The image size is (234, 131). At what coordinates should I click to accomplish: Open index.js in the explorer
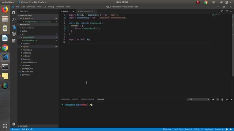26,56
